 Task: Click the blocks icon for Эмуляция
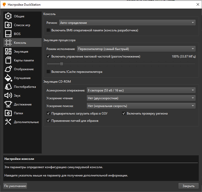coord(8,51)
